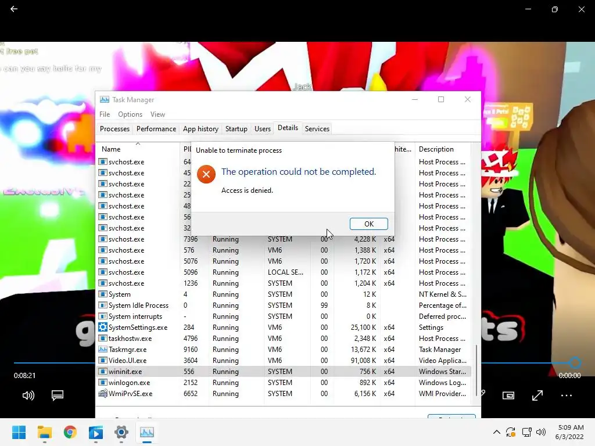Click the LOCAL SE... user name cell
This screenshot has width=595, height=446.
(x=285, y=272)
